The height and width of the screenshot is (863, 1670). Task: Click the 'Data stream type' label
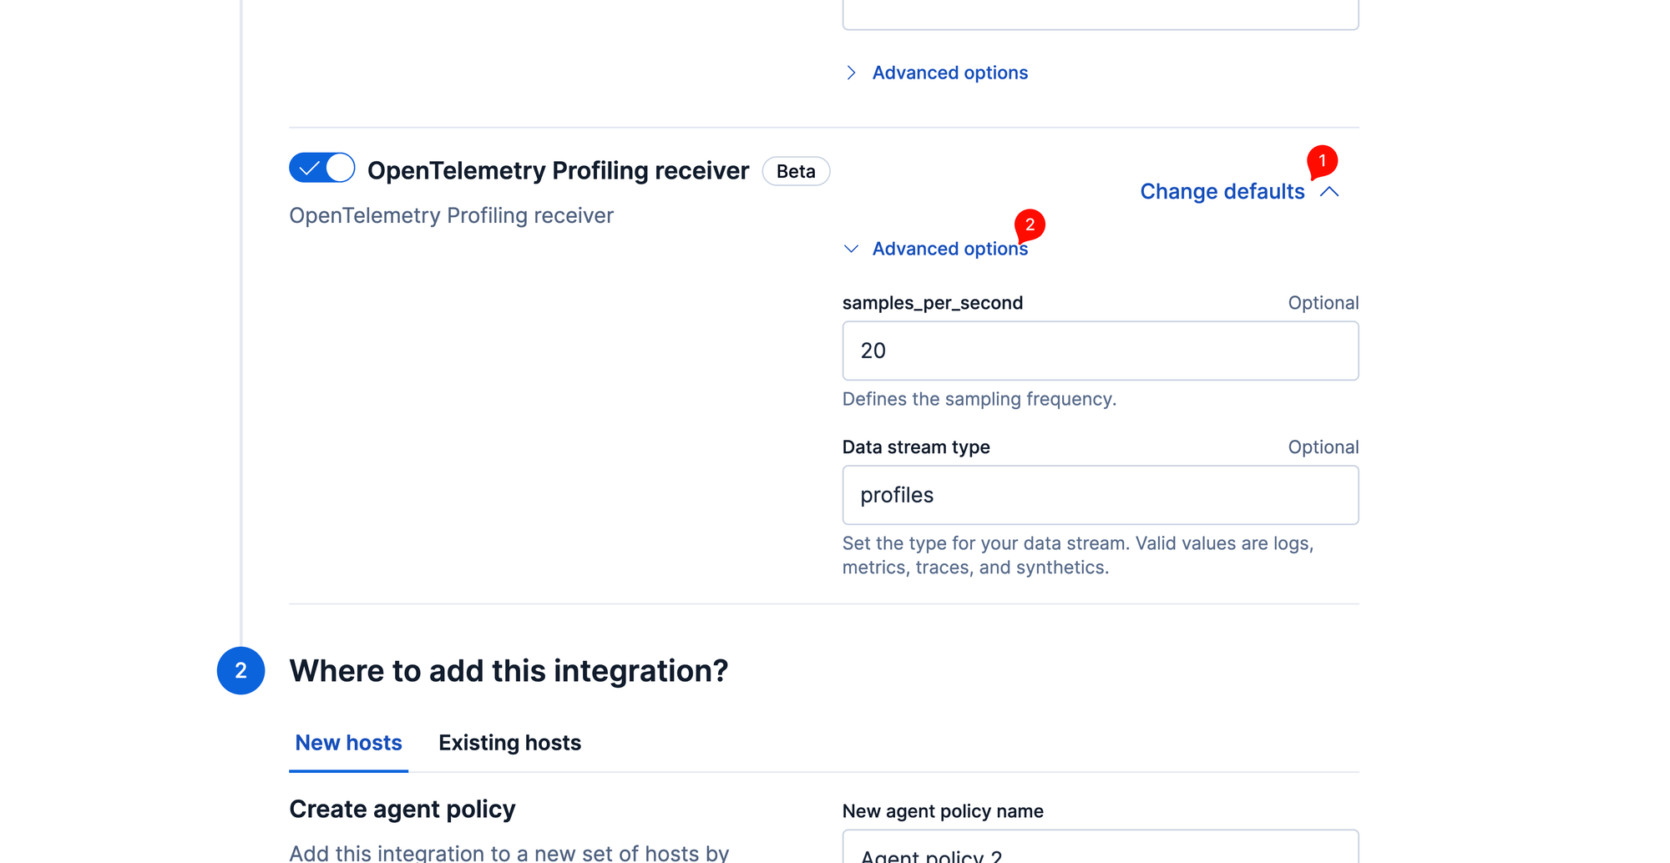tap(916, 447)
